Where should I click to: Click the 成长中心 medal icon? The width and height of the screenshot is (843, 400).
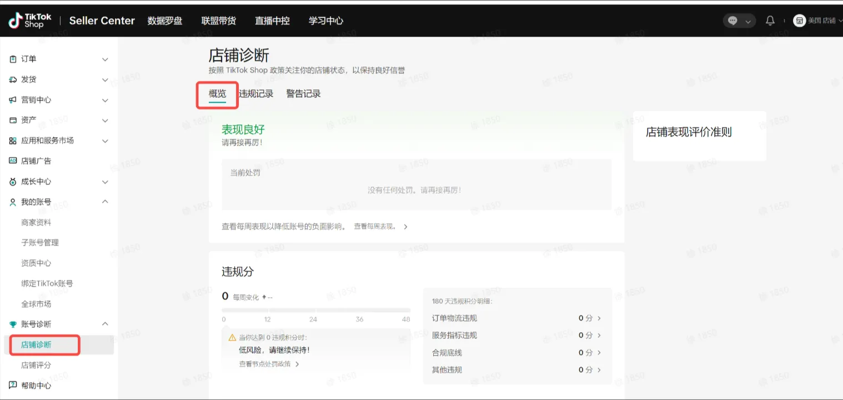13,182
